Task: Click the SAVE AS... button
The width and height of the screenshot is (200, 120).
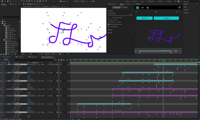Action: (144, 18)
